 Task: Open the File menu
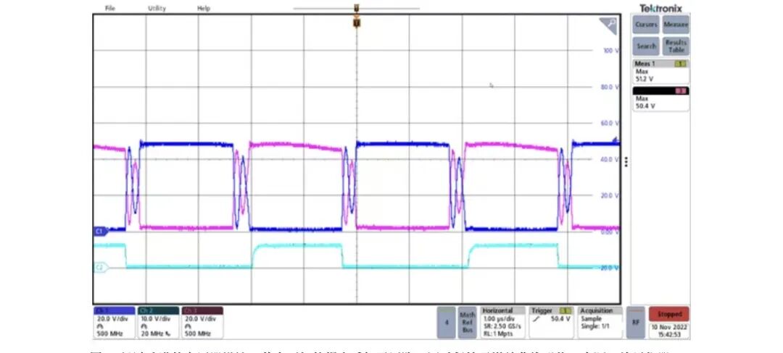point(110,8)
